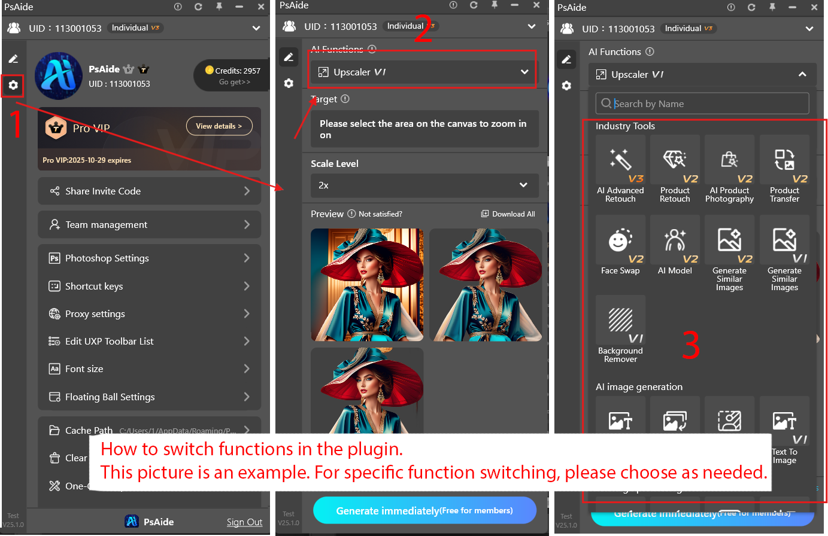Click the settings gear in left sidebar
The image size is (828, 536).
pyautogui.click(x=13, y=86)
